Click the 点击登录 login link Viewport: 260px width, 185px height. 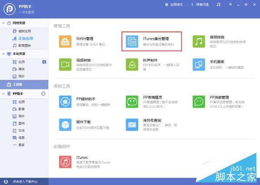[26, 12]
